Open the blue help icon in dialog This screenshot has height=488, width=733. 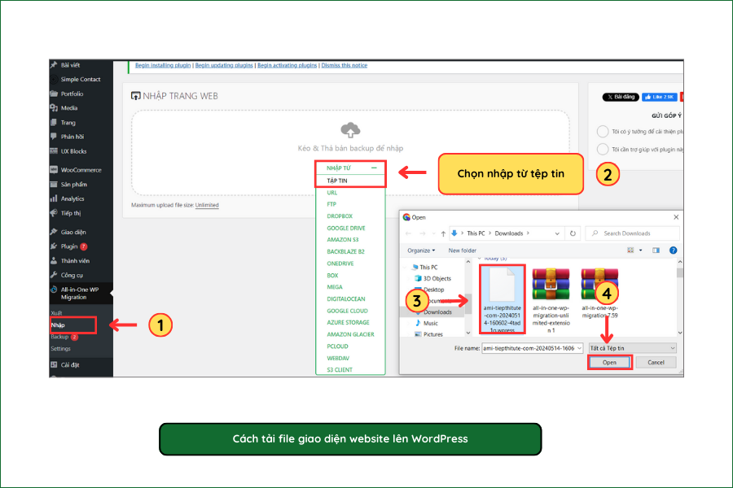pos(674,251)
